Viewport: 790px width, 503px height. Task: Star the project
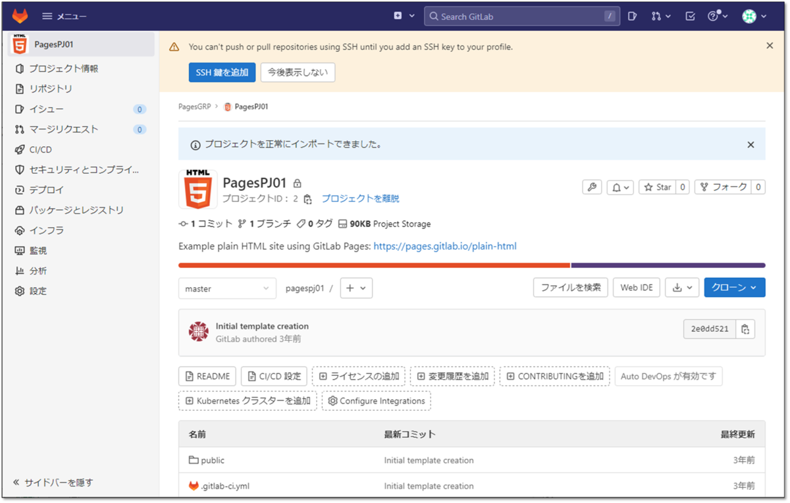tap(657, 188)
